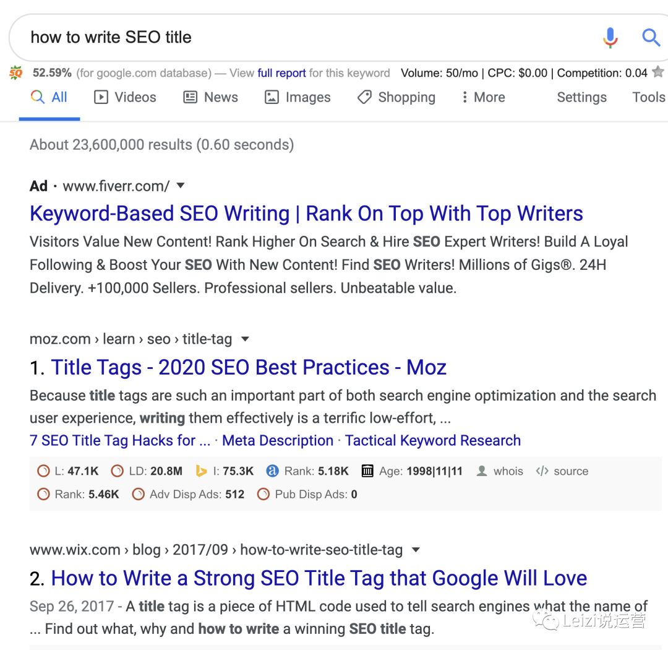The width and height of the screenshot is (668, 650).
Task: Expand the moz.com result dropdown arrow
Action: (245, 339)
